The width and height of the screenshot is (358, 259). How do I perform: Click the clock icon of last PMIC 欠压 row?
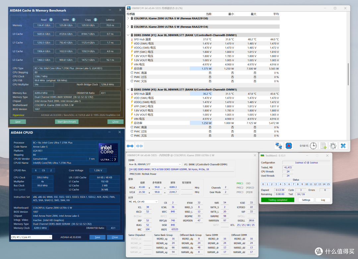132,135
